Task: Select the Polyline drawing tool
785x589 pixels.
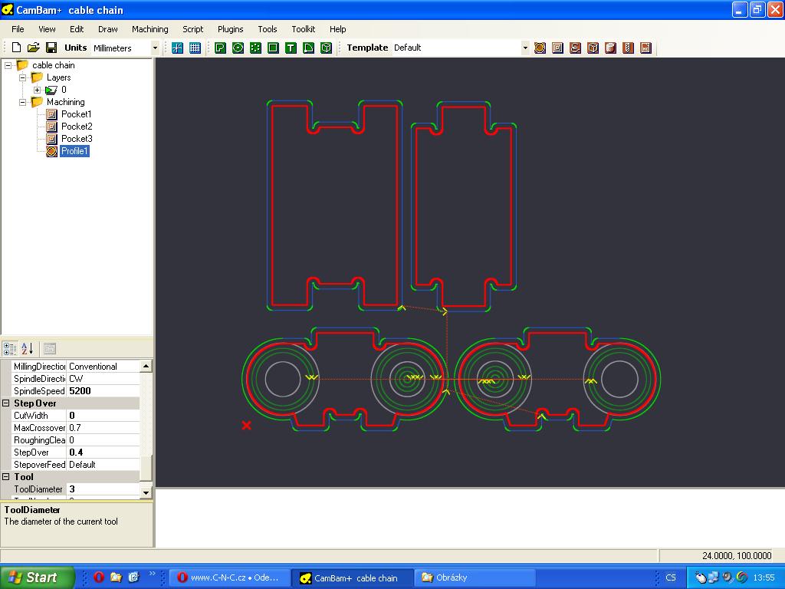Action: point(220,48)
